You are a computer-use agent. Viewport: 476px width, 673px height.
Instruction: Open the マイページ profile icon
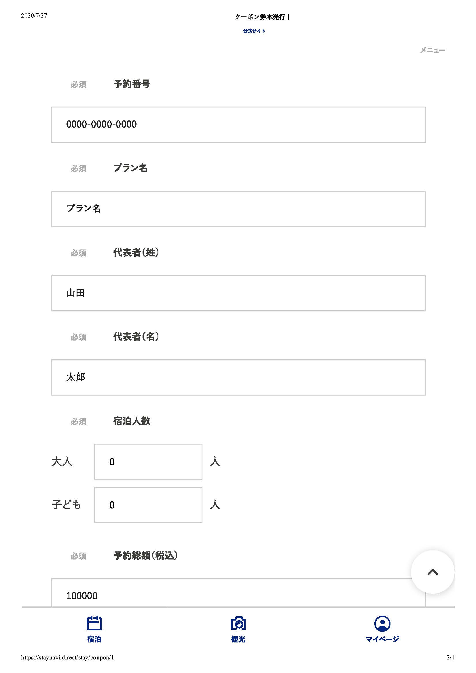(382, 623)
